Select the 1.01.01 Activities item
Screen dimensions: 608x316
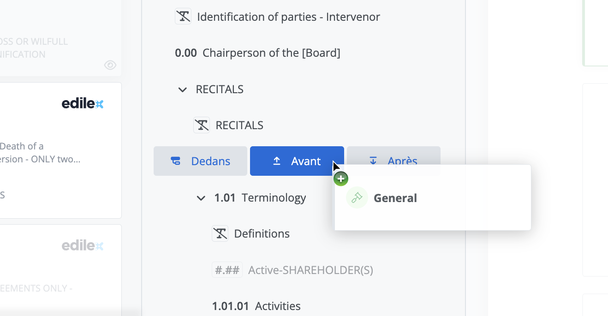click(x=256, y=306)
